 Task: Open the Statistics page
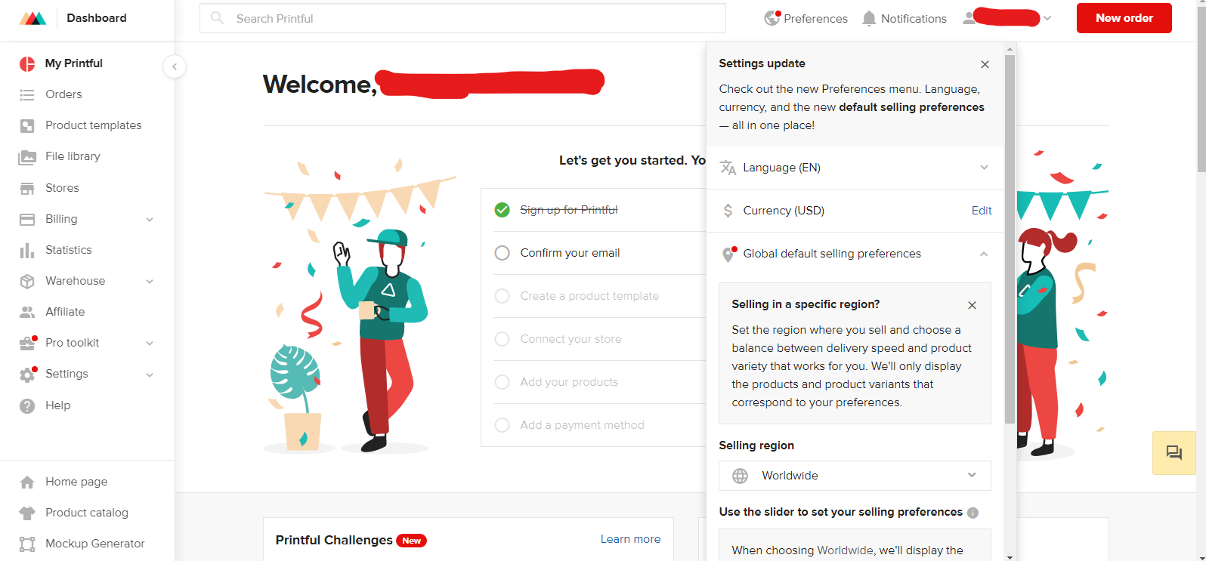[x=69, y=250]
